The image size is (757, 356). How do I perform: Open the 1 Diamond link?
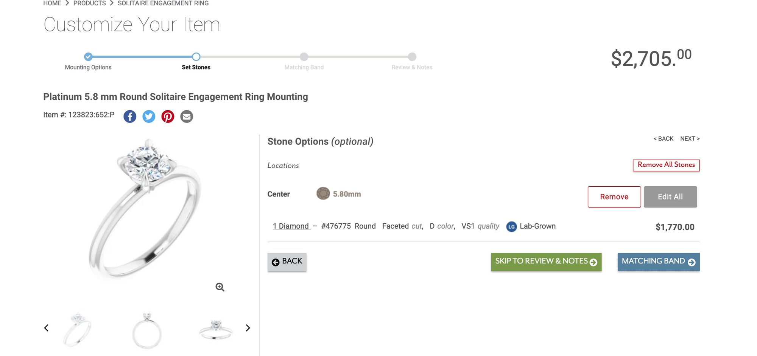point(291,226)
